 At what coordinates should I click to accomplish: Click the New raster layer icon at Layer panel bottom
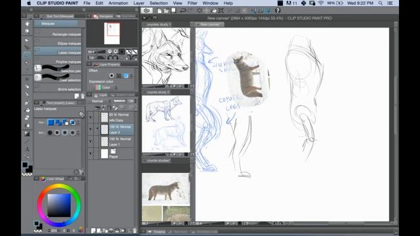point(93,230)
